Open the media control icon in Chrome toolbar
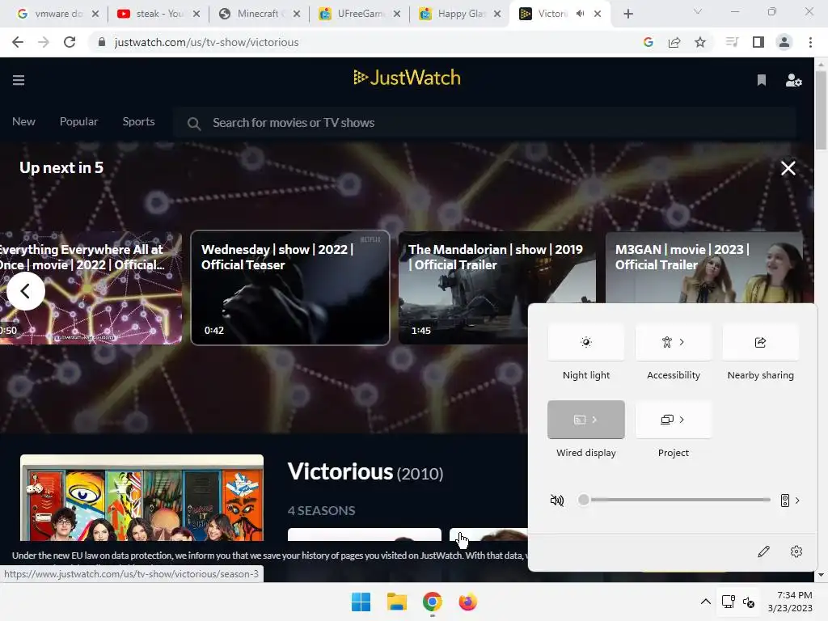828x621 pixels. pos(732,42)
